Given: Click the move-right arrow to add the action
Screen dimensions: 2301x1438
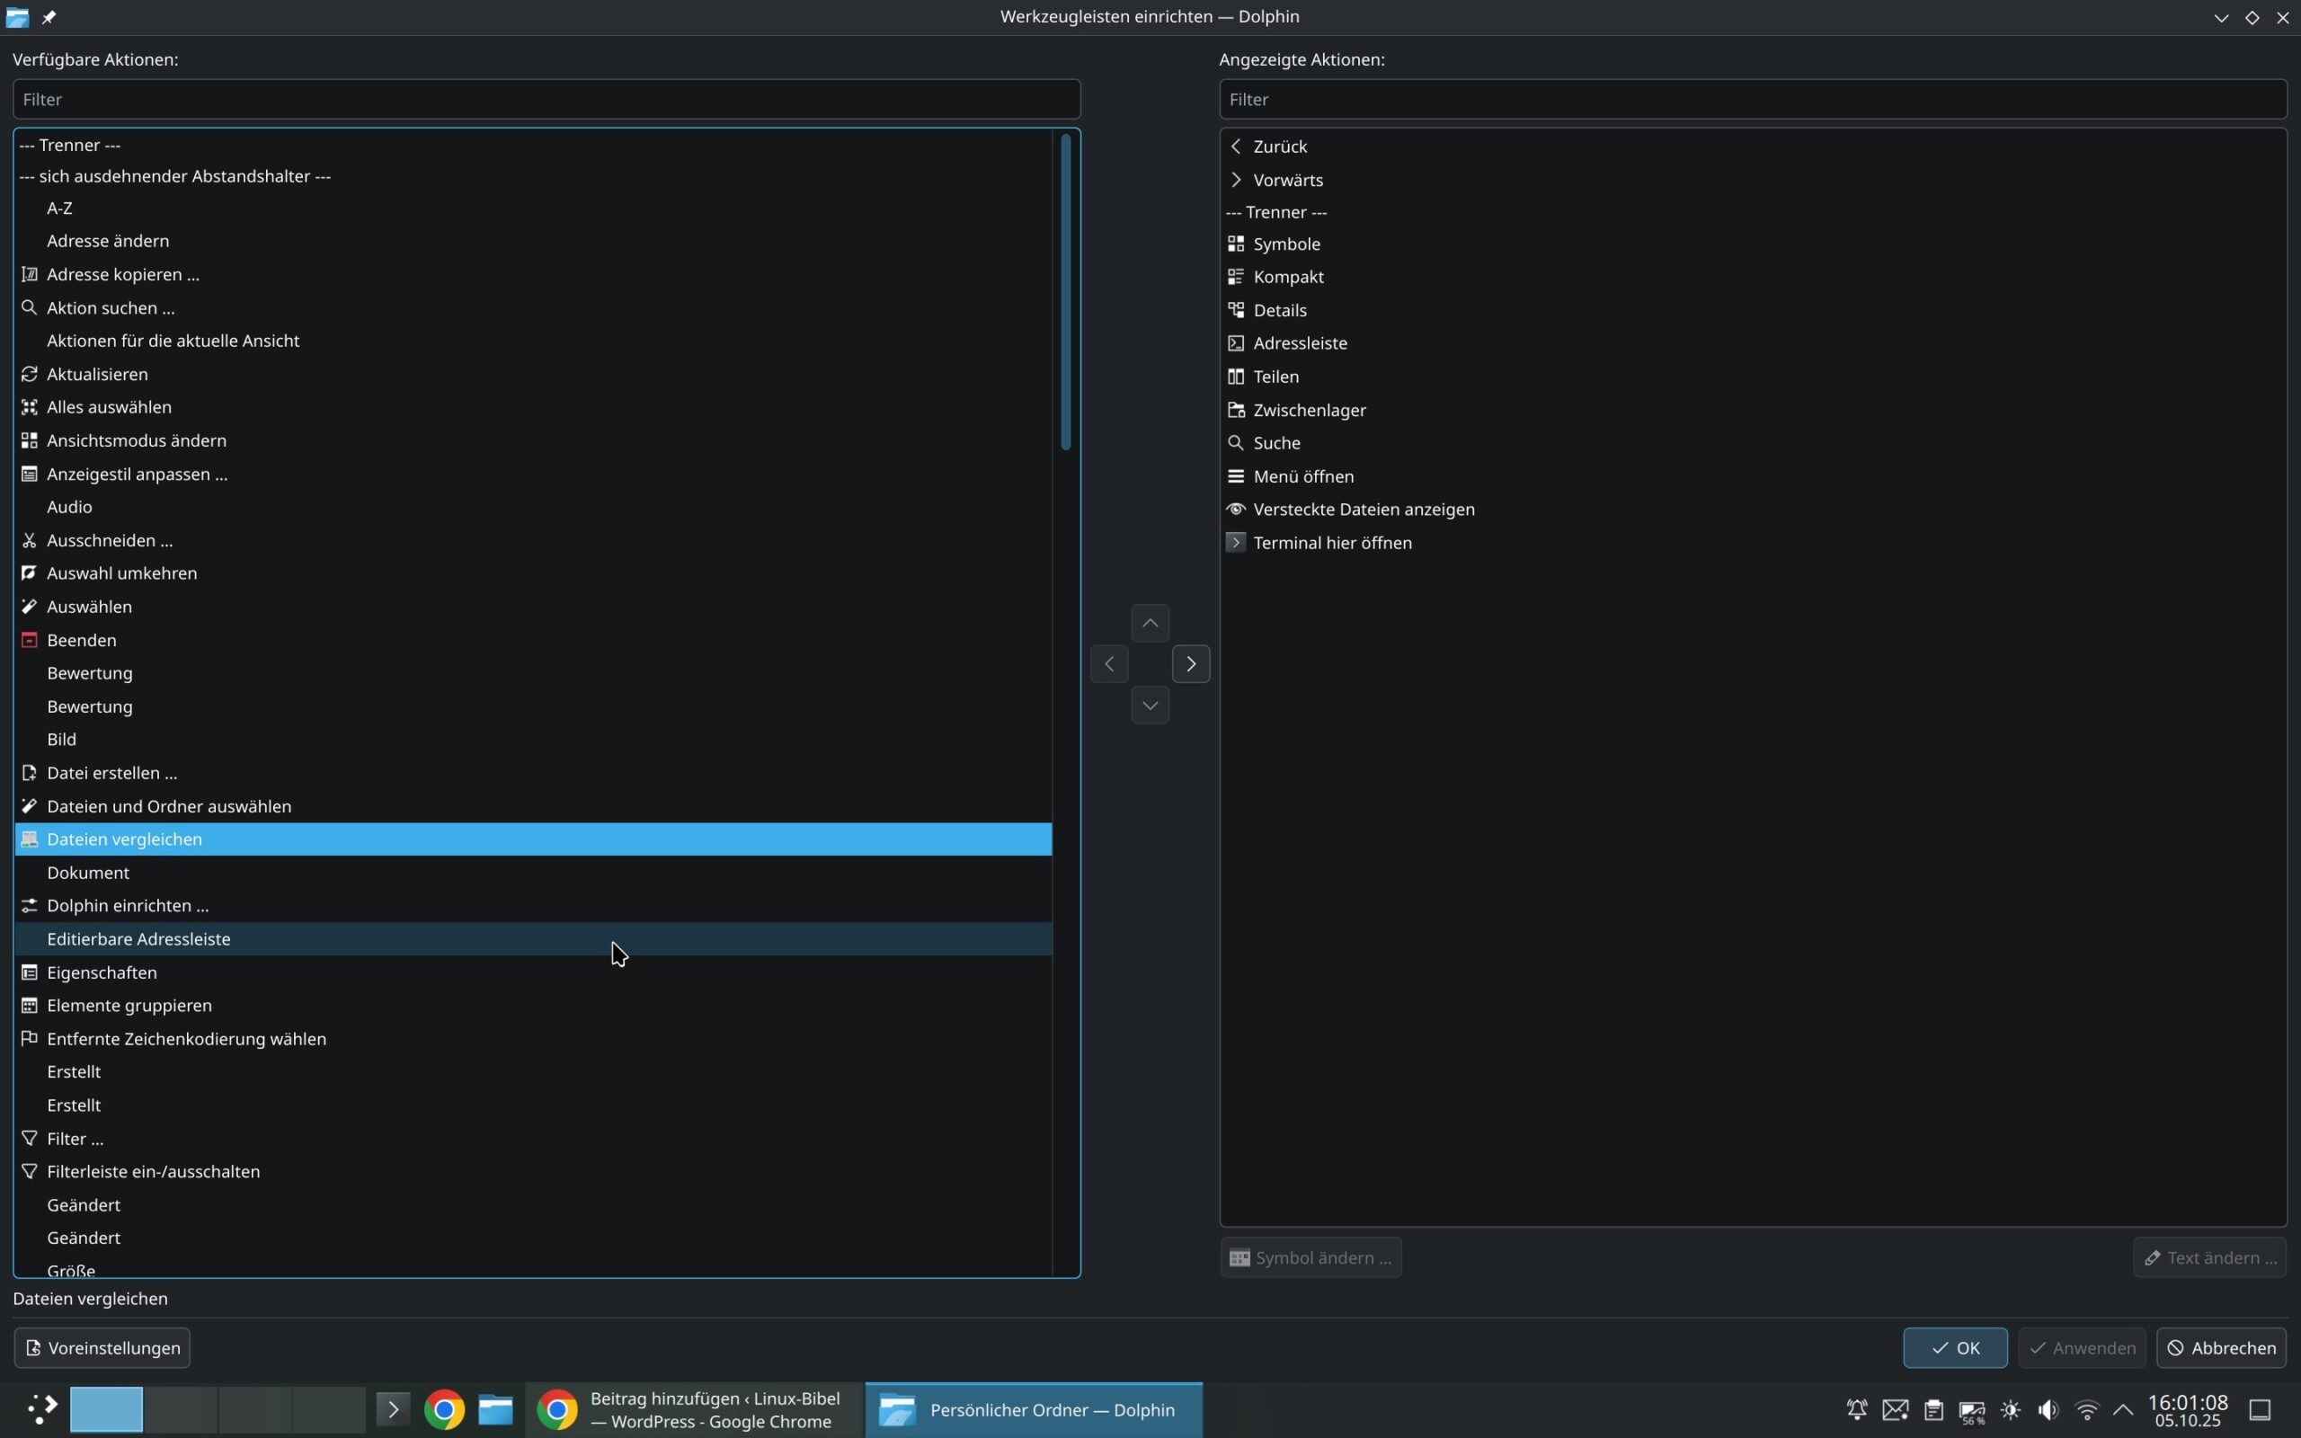Looking at the screenshot, I should coord(1190,664).
